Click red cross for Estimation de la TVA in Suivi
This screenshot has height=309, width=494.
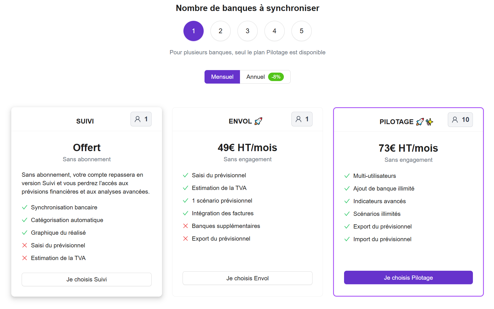pyautogui.click(x=25, y=258)
